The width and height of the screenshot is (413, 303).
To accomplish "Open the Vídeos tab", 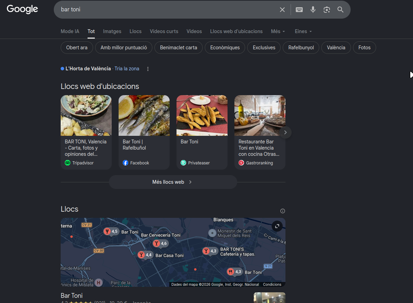I will (194, 31).
